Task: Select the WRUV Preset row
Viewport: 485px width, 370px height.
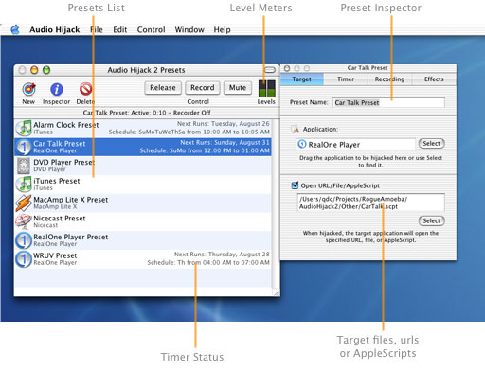Action: pos(143,258)
